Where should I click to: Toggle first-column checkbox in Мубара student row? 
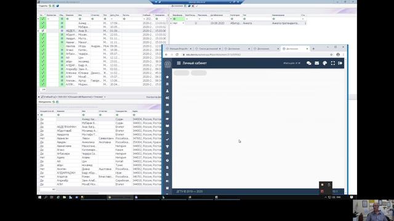(x=42, y=27)
